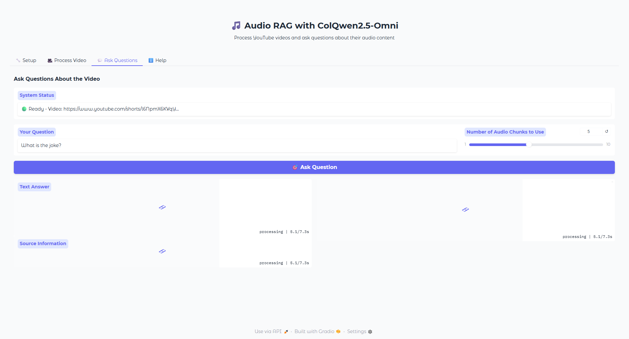Screen dimensions: 629x339
Task: Expand the Number of Audio Chunks label
Action: tap(505, 132)
